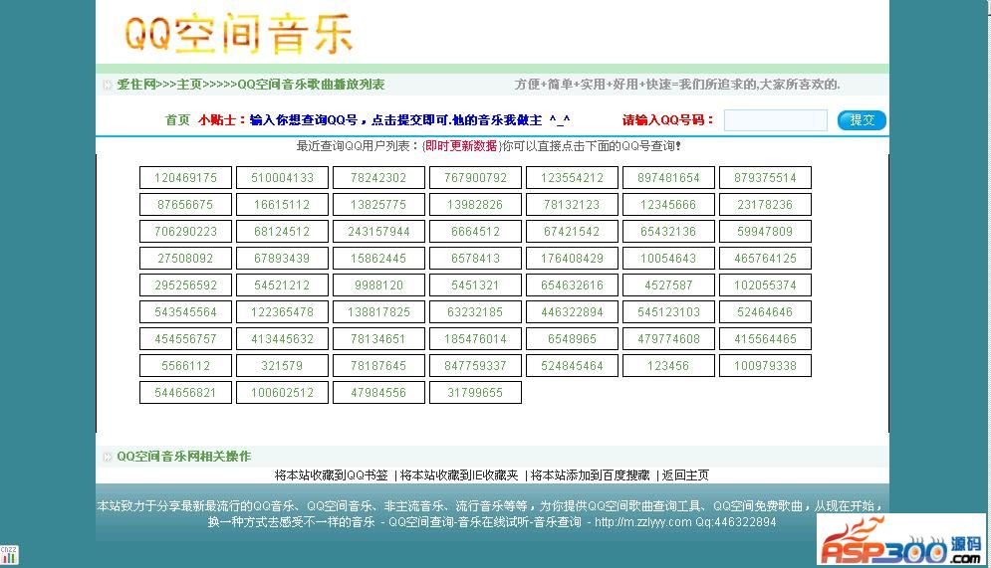Pick QQ number 10054643
The width and height of the screenshot is (991, 568).
(x=669, y=259)
